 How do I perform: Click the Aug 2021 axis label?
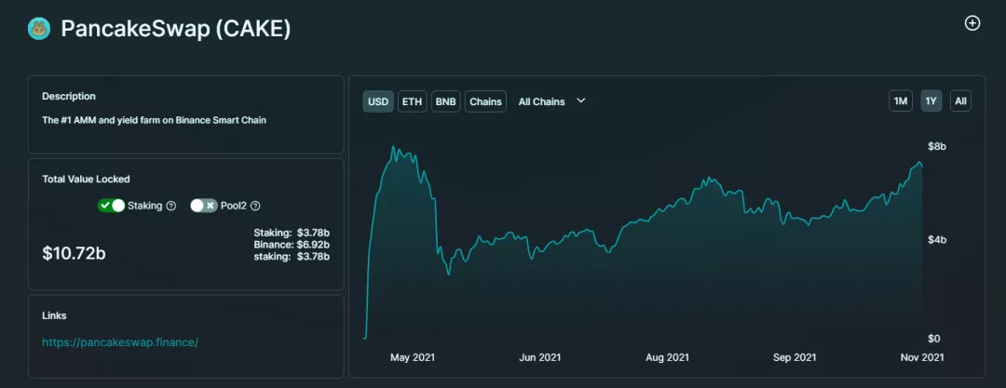[x=667, y=357]
